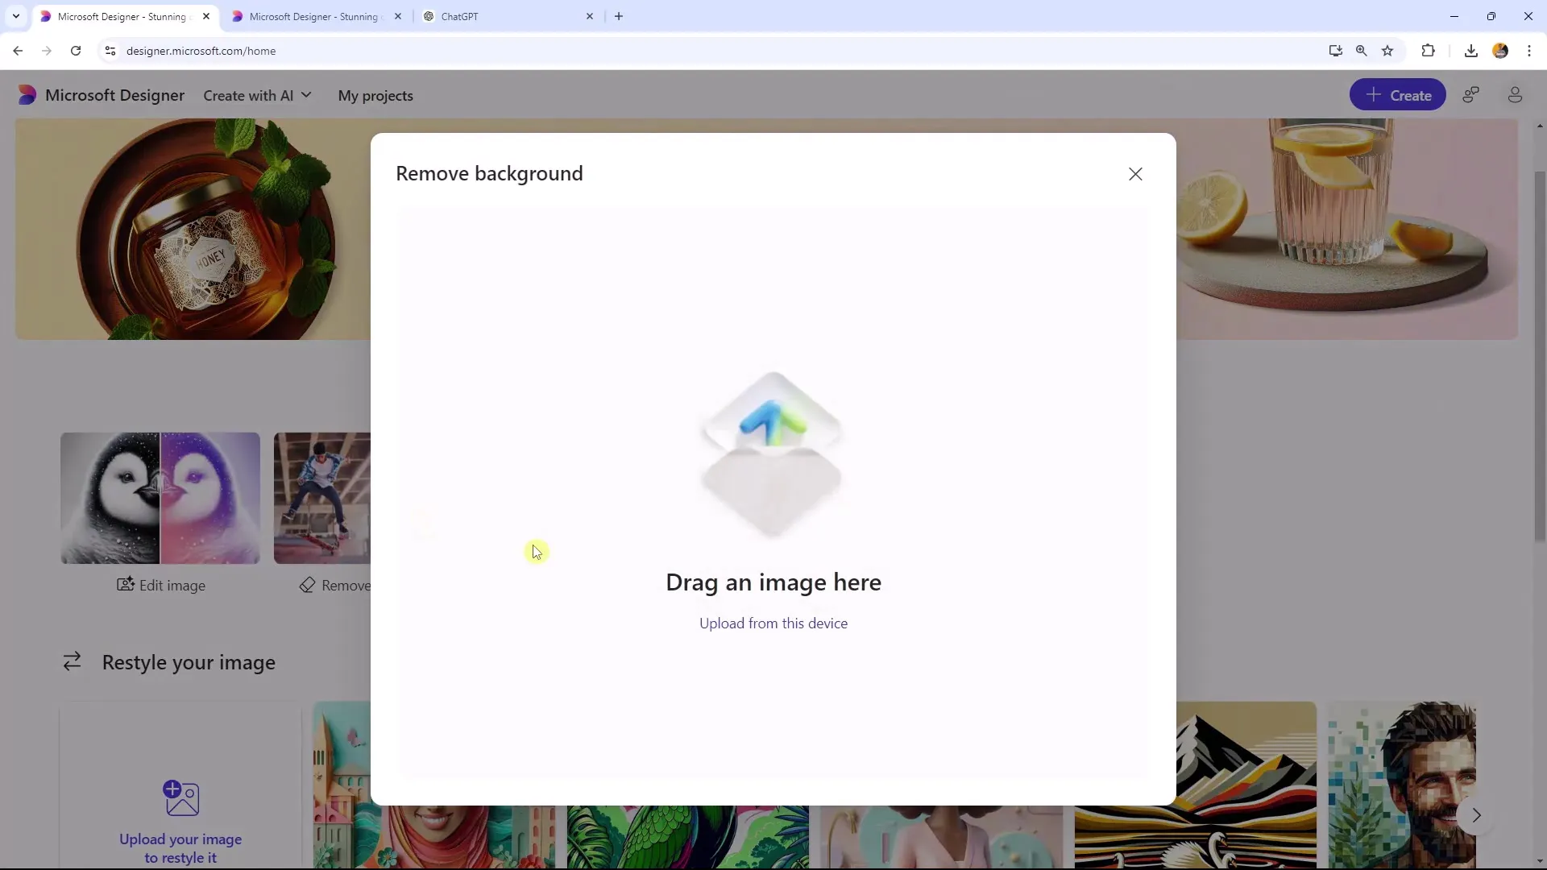Click Upload from this device link
Image resolution: width=1547 pixels, height=870 pixels.
(773, 623)
